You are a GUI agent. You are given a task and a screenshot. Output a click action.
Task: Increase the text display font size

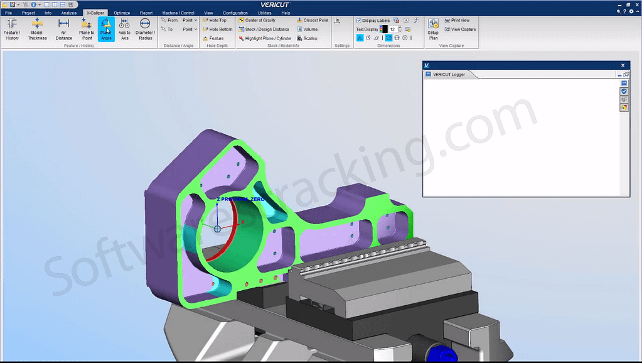coord(400,28)
